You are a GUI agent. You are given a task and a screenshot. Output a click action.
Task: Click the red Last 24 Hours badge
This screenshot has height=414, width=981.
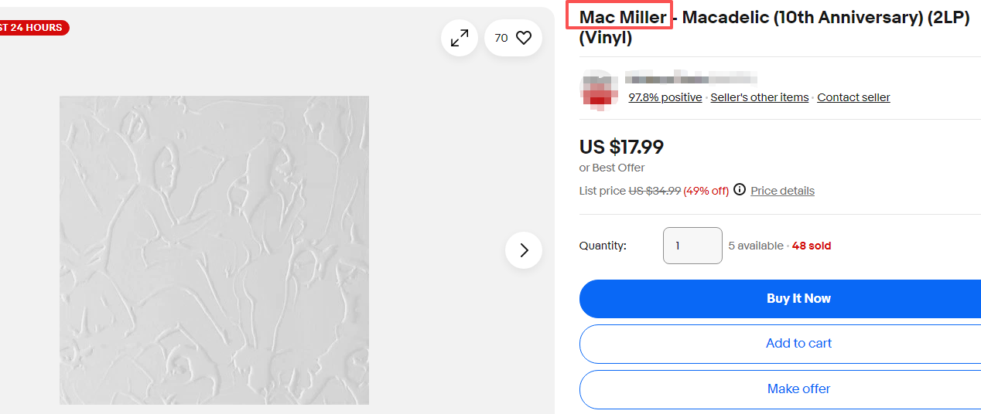pos(32,28)
